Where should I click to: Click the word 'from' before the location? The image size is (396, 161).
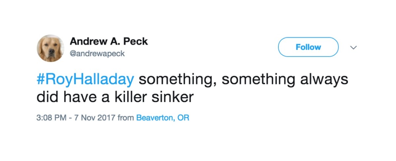[x=126, y=118]
